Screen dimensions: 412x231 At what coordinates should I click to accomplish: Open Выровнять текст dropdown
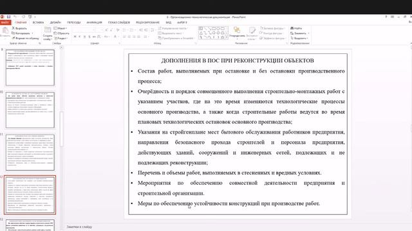[x=171, y=33]
